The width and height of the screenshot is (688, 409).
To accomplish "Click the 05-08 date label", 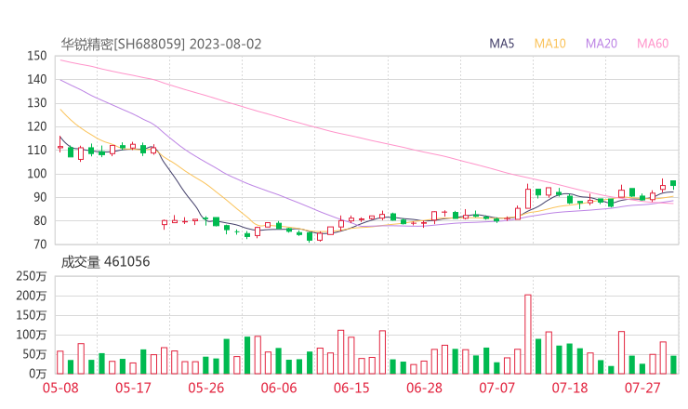I will point(60,389).
